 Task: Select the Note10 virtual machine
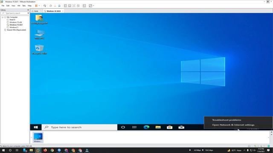12,20
